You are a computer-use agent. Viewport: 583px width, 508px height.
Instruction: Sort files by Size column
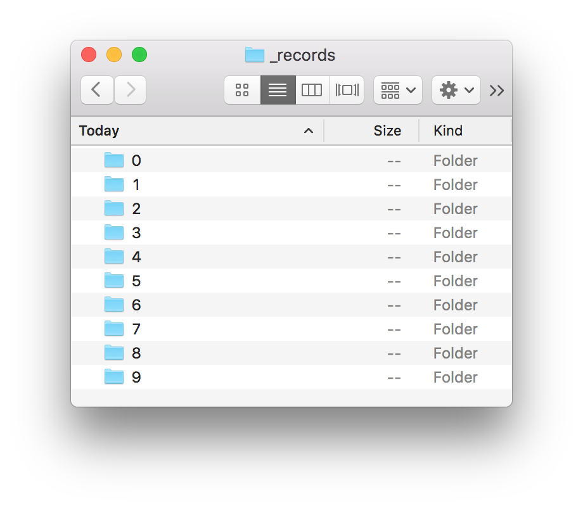(x=387, y=131)
